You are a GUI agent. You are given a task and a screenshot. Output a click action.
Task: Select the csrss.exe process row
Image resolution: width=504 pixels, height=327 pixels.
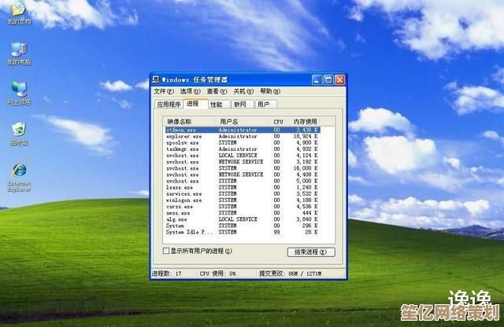(243, 207)
